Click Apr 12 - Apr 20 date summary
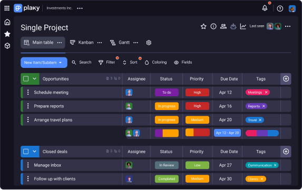Image resolution: width=302 pixels, height=190 pixels. (227, 133)
